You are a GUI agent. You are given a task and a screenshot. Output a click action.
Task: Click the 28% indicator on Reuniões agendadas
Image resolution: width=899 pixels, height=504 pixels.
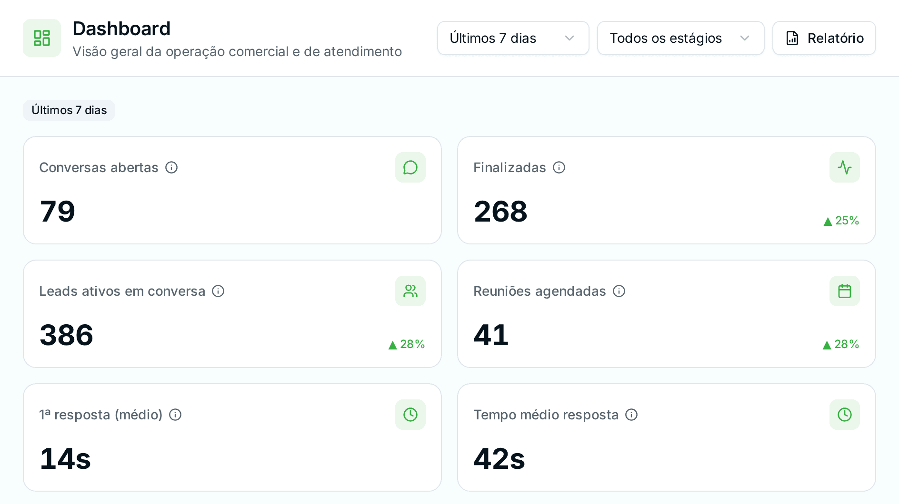[x=840, y=344]
